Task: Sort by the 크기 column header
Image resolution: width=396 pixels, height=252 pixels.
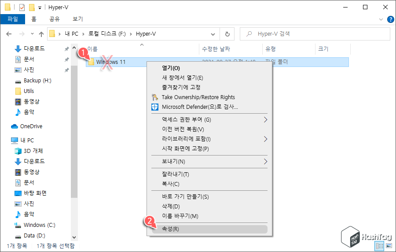Action: [x=323, y=49]
